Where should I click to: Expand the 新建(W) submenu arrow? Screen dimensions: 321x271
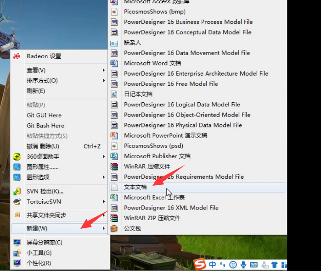[x=104, y=228]
